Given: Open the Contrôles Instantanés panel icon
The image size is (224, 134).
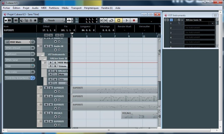Looking at the screenshot, I should tap(33, 78).
